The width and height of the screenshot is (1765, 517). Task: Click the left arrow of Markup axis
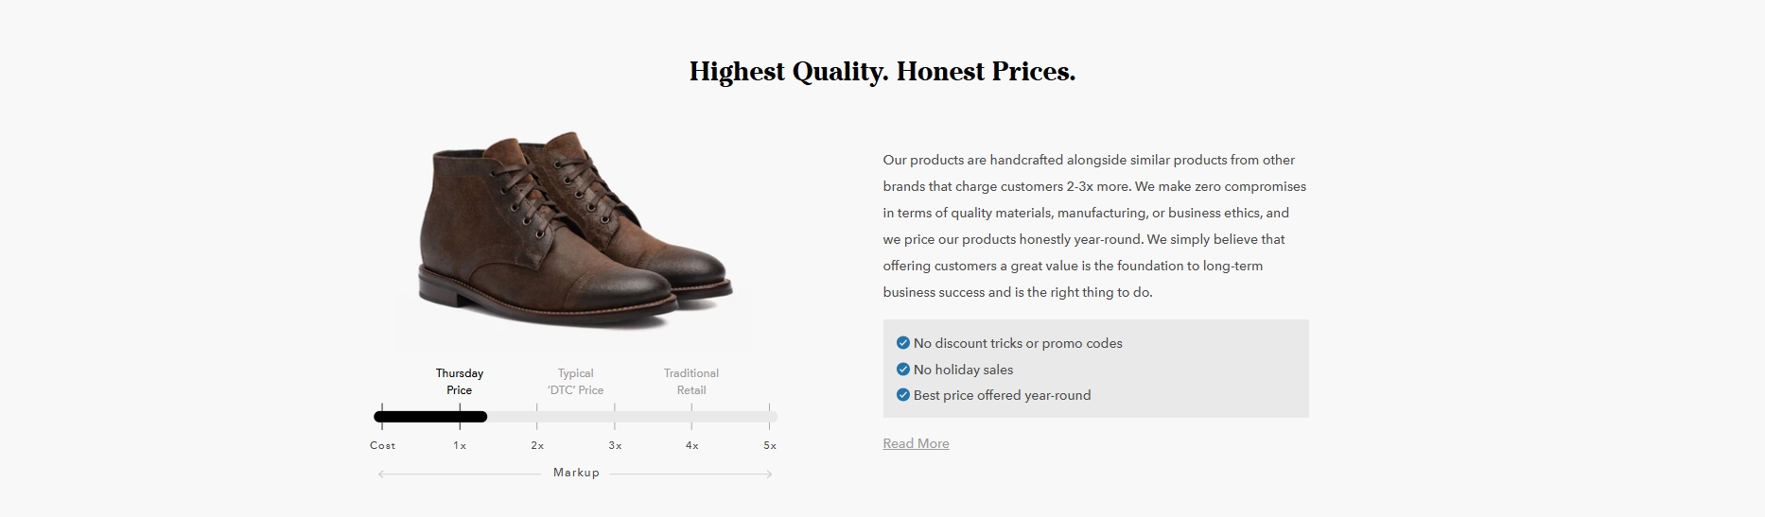tap(381, 474)
